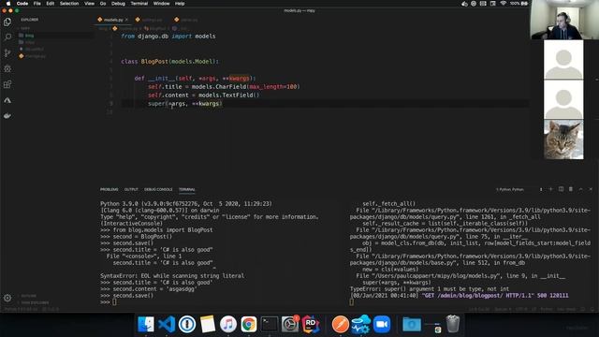599x337 pixels.
Task: Kill the terminal with trash icon
Action: 571,189
